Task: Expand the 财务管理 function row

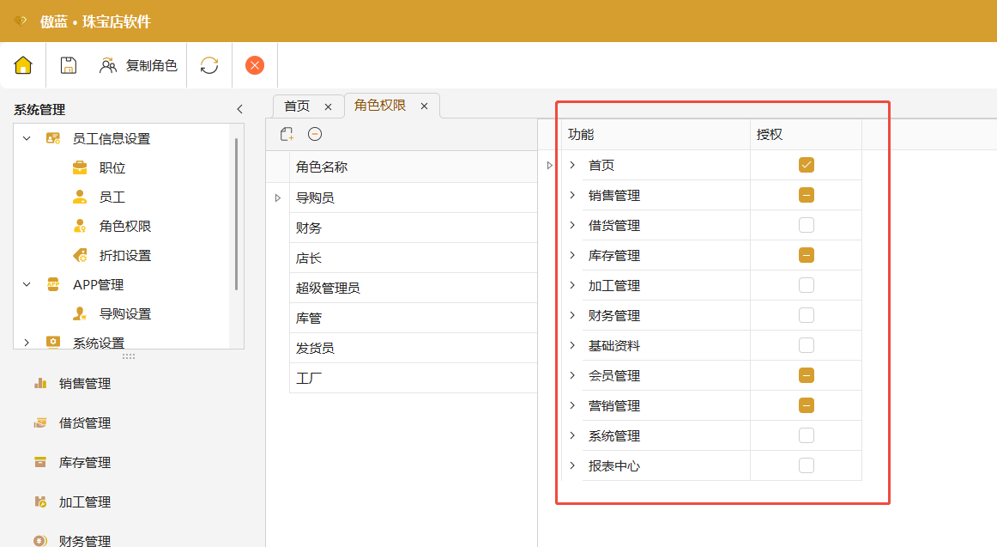Action: (572, 315)
